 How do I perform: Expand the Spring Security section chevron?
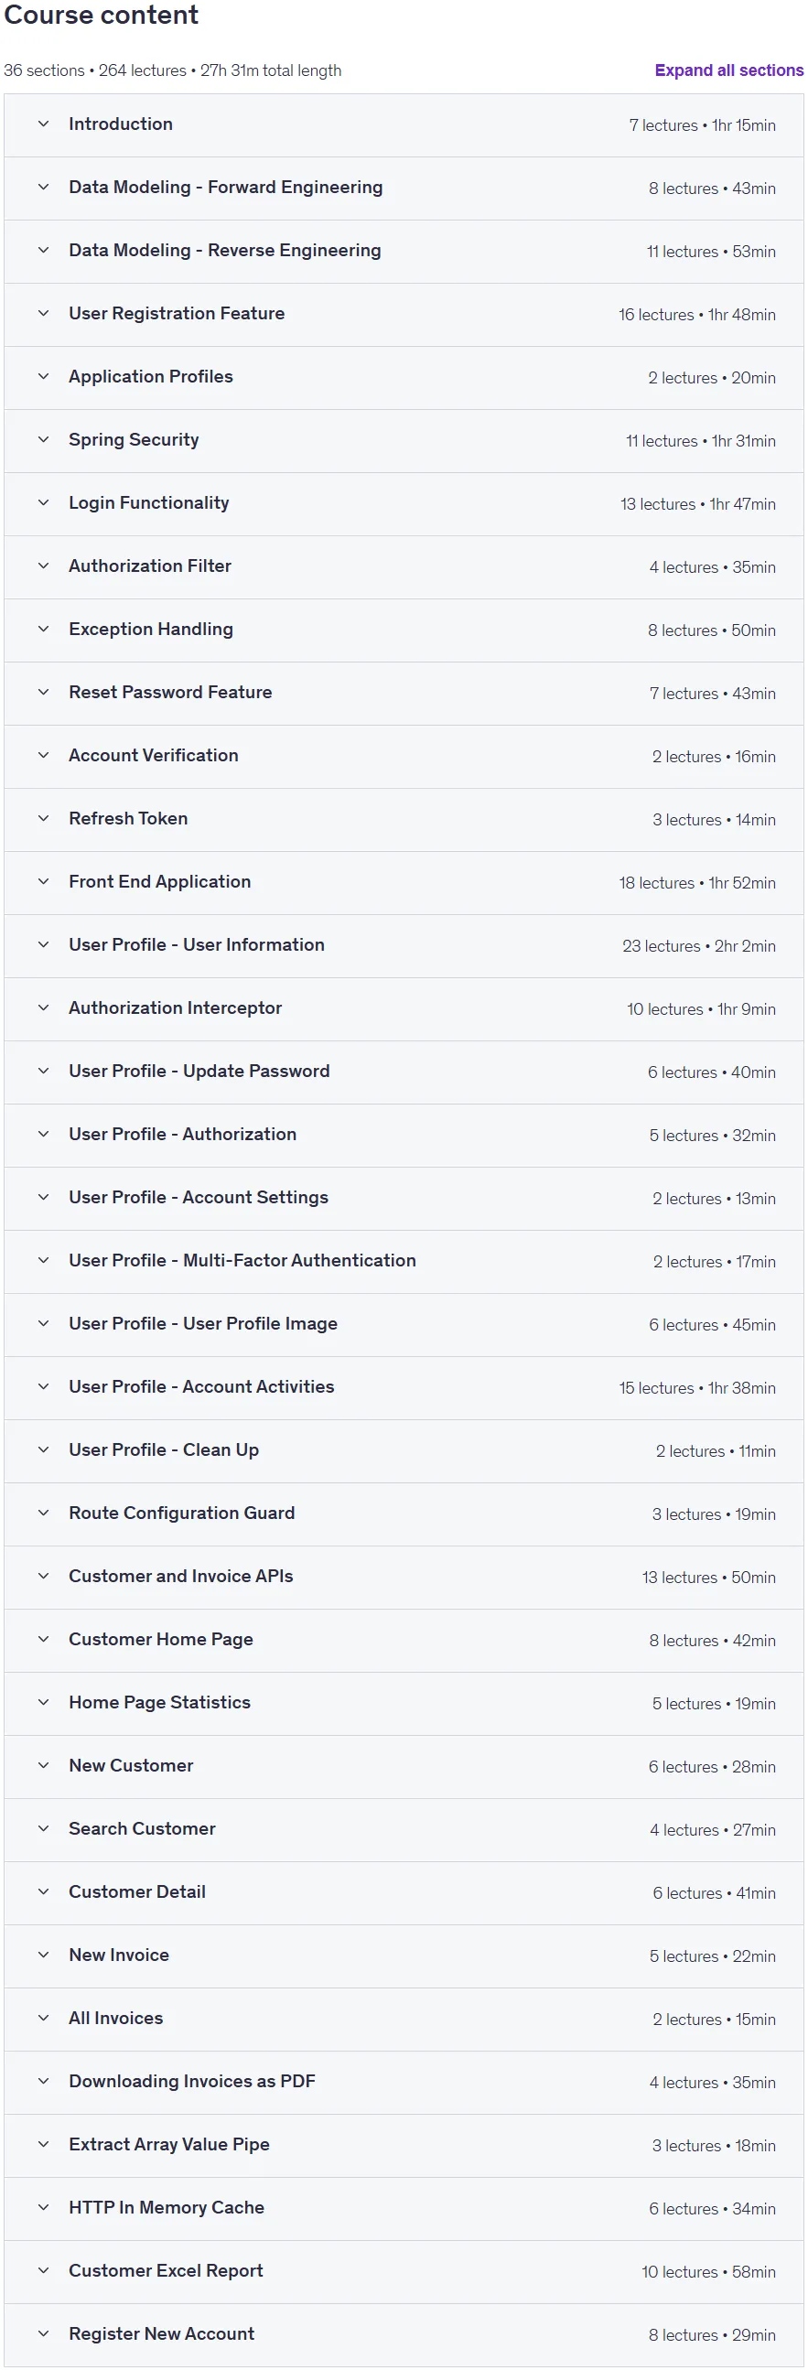[x=43, y=440]
